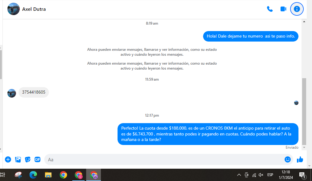Attach a photo or file to the chat
Image resolution: width=312 pixels, height=181 pixels.
pyautogui.click(x=18, y=159)
